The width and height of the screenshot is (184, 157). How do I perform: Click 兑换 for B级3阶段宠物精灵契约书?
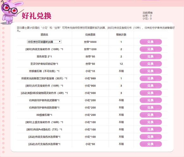click(151, 93)
